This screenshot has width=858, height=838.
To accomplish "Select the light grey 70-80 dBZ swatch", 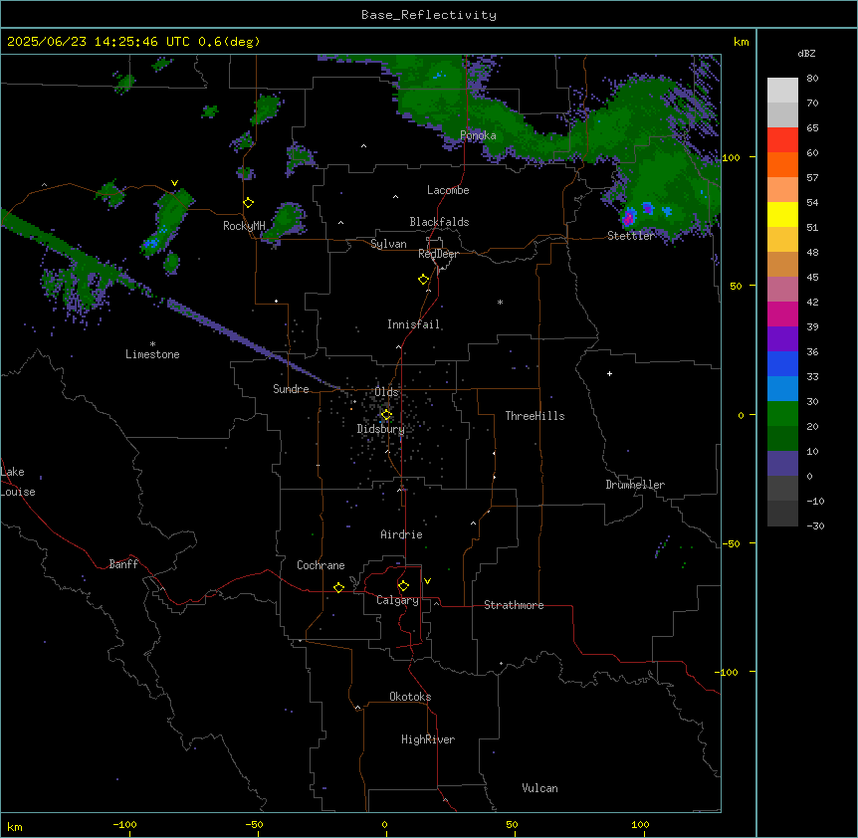I will point(782,91).
